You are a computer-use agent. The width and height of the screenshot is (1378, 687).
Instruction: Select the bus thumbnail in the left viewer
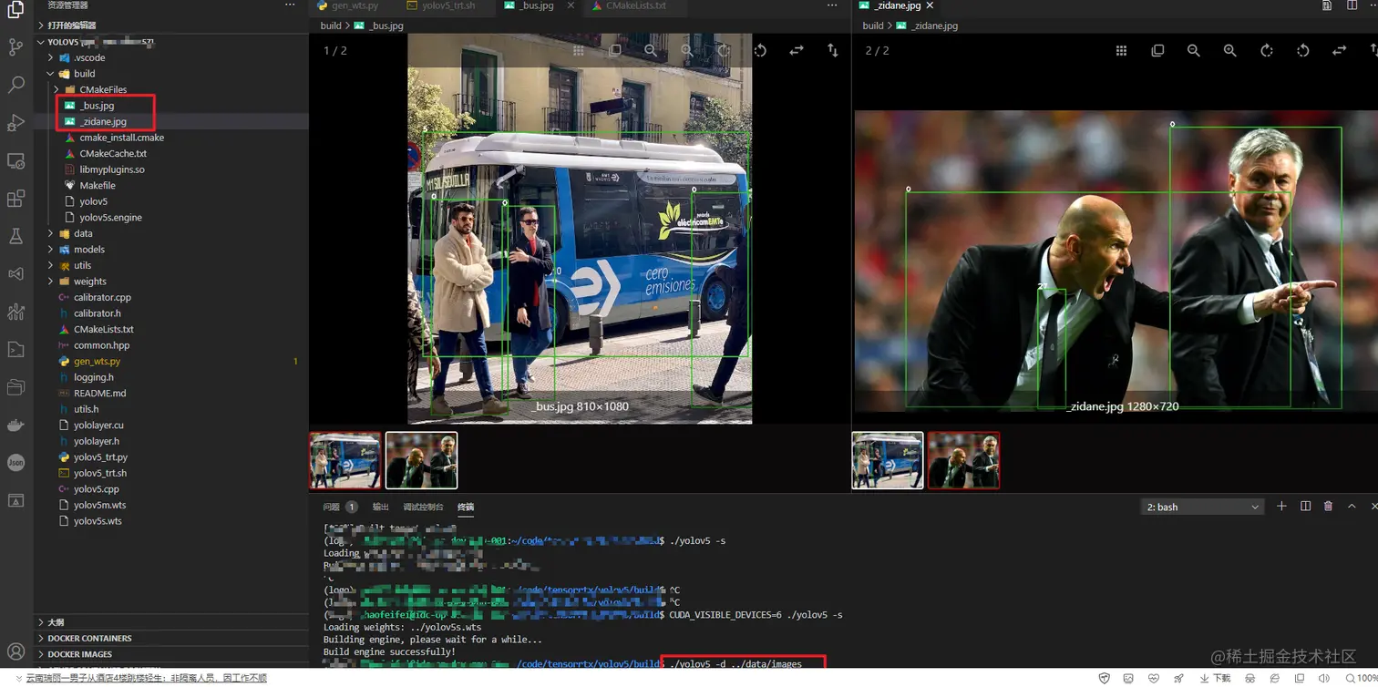tap(344, 460)
